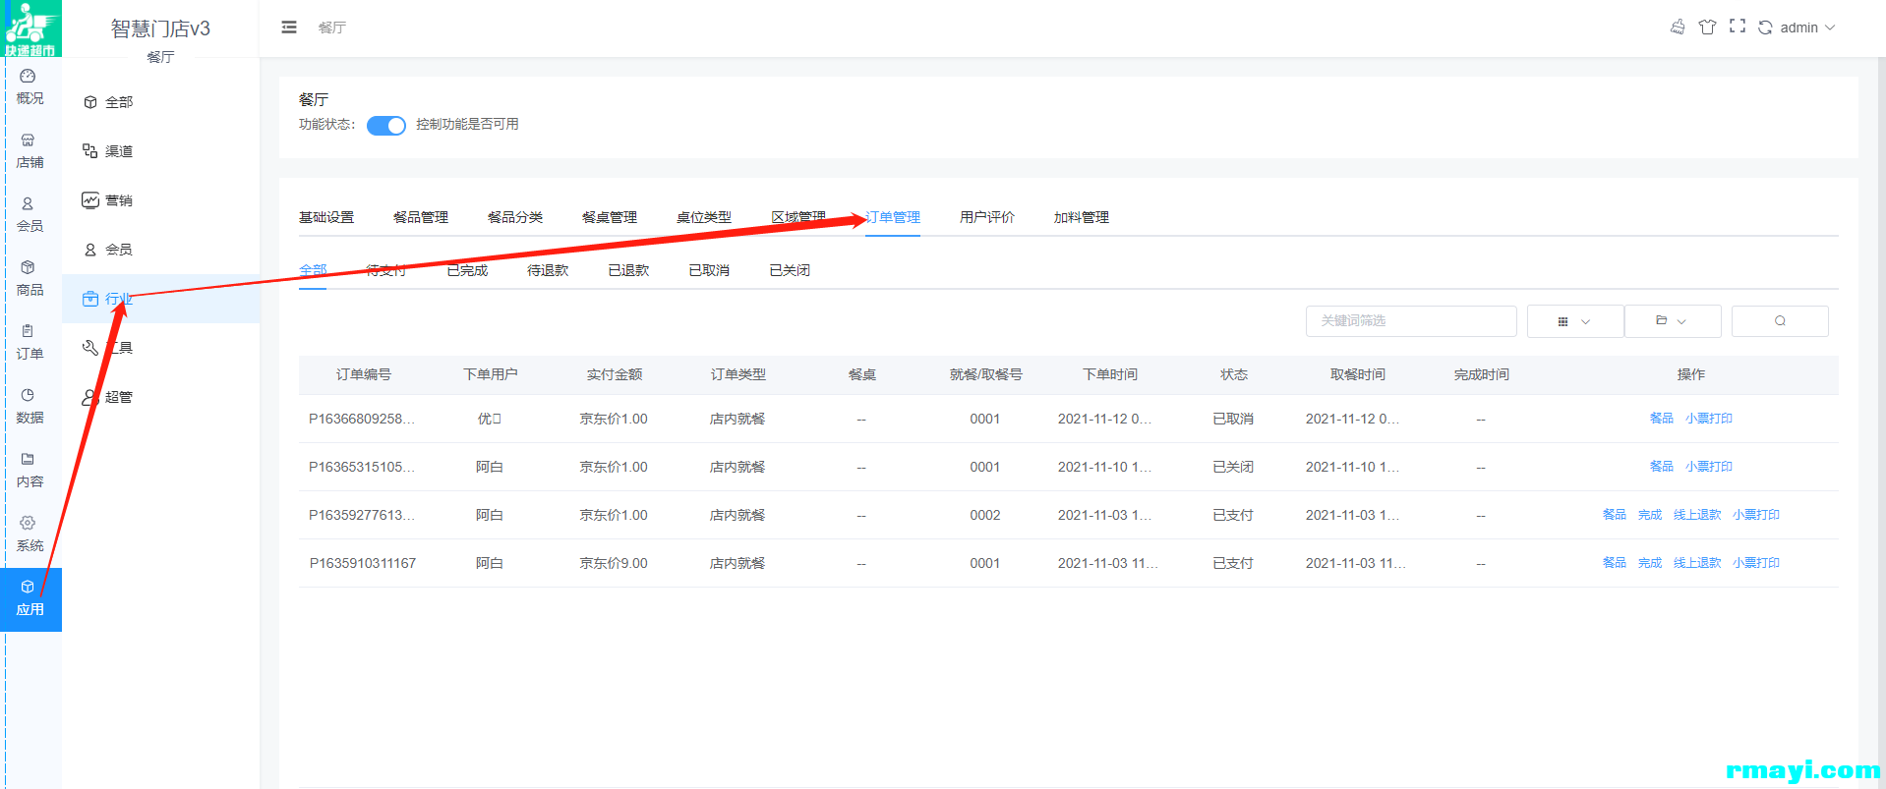Screen dimensions: 1886x789
Task: Switch to the 用户评价 tab
Action: (x=987, y=217)
